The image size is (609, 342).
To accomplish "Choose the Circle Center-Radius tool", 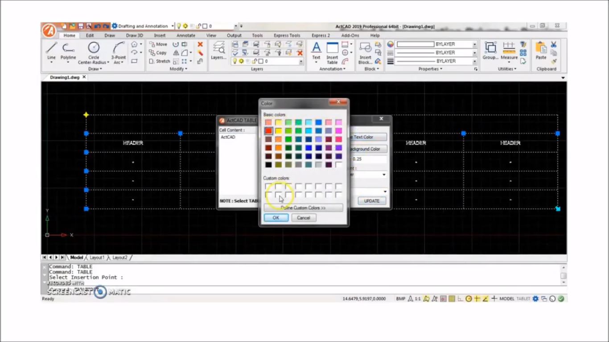I will (94, 53).
